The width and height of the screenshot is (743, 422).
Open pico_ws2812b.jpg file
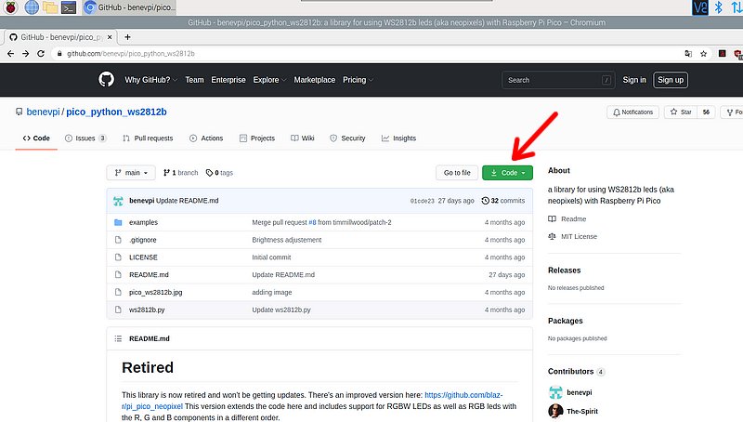pyautogui.click(x=155, y=293)
